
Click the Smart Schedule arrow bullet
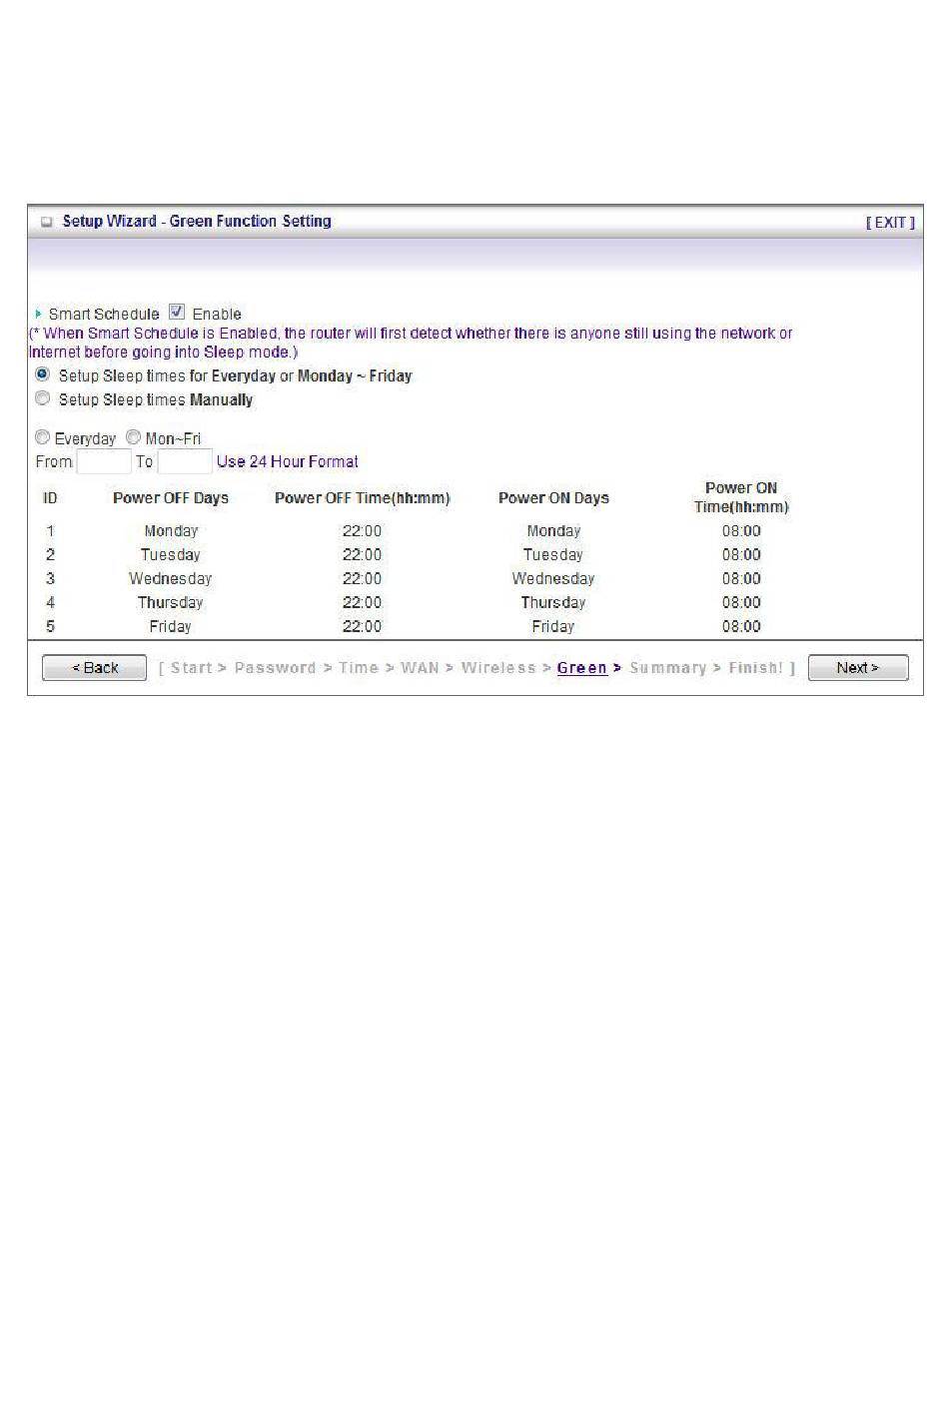(39, 314)
